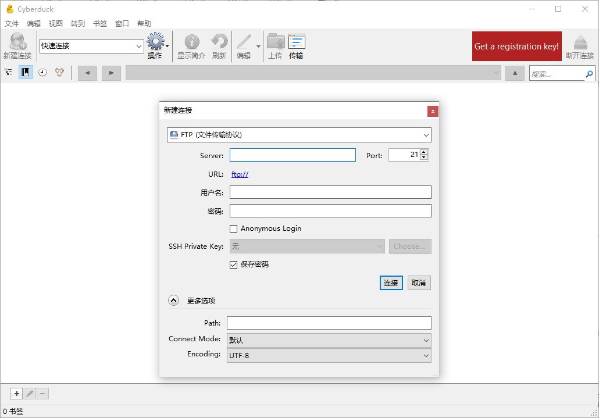The width and height of the screenshot is (599, 418).
Task: Open Bonjour discovery icon
Action: [59, 72]
